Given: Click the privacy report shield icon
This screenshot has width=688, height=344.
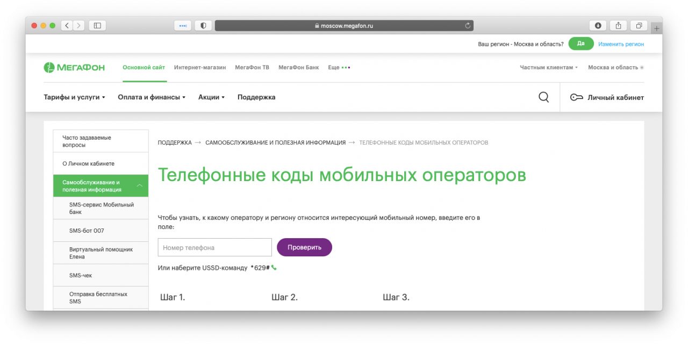Looking at the screenshot, I should pyautogui.click(x=202, y=25).
